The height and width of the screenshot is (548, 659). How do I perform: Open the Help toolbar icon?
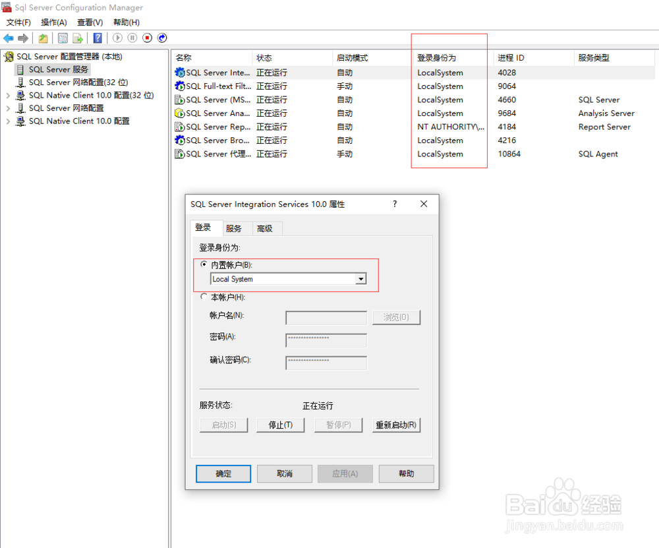click(98, 38)
